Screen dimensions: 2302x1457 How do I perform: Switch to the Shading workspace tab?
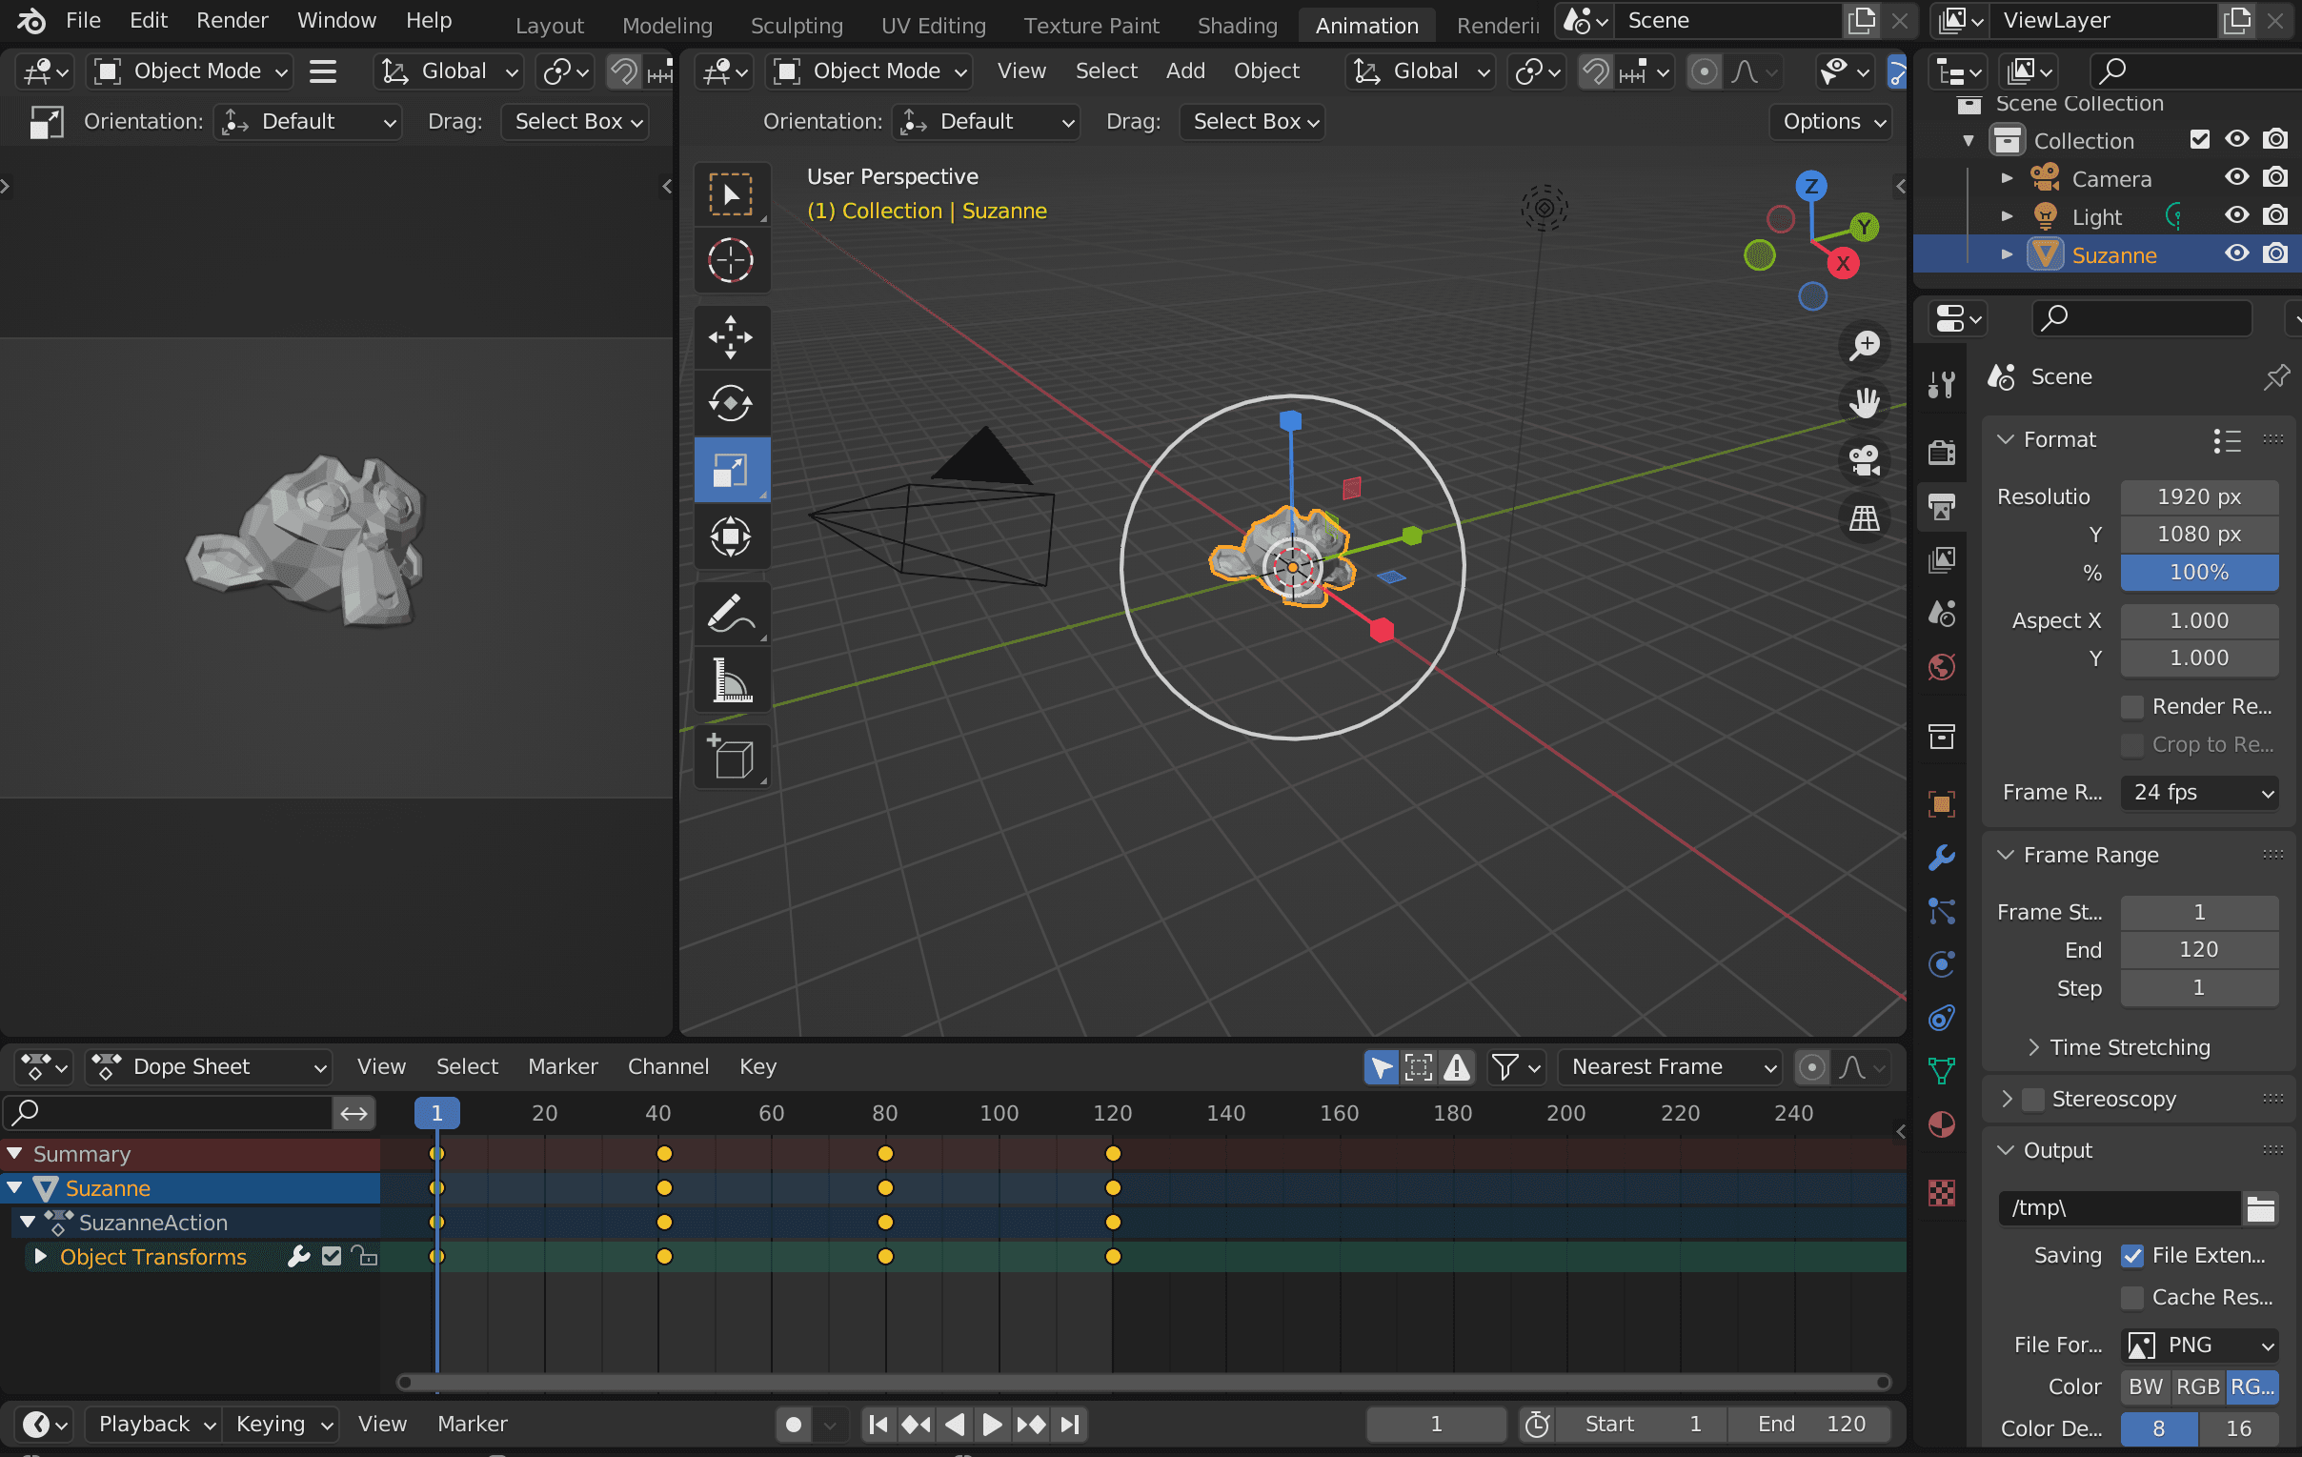point(1237,26)
